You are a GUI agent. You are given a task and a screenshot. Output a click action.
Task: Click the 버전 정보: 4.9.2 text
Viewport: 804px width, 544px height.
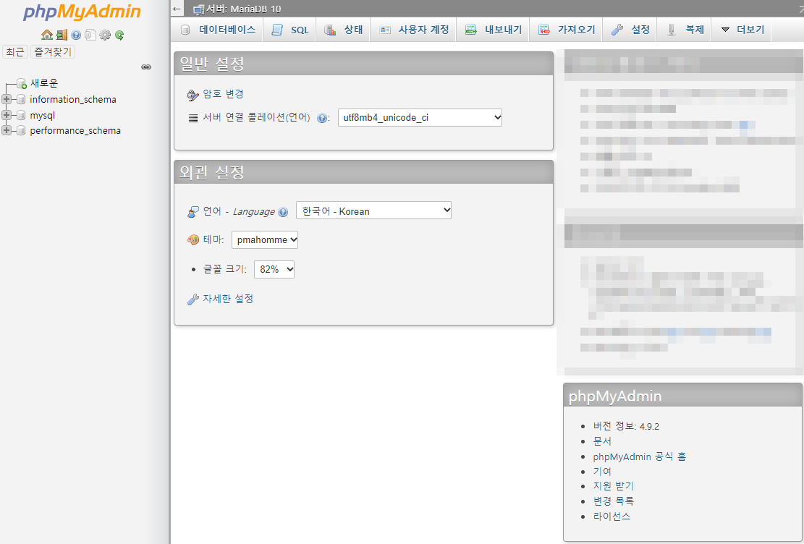pyautogui.click(x=626, y=427)
